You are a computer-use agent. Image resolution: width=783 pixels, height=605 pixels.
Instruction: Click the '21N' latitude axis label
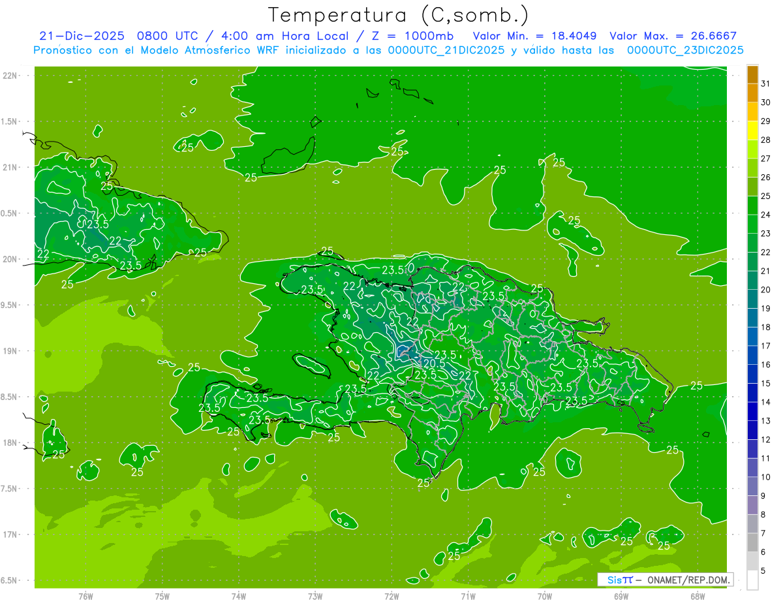[x=10, y=167]
